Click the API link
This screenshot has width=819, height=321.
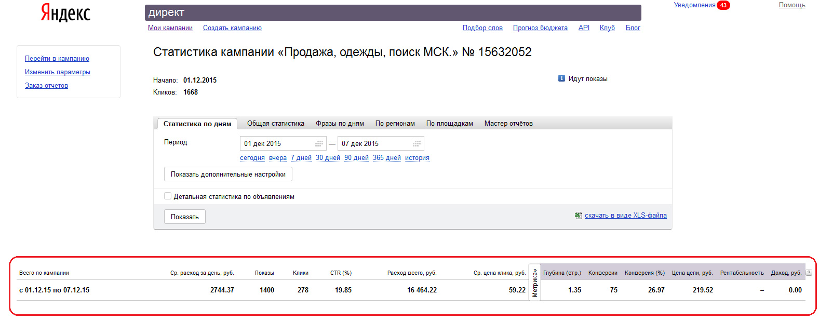(x=584, y=28)
